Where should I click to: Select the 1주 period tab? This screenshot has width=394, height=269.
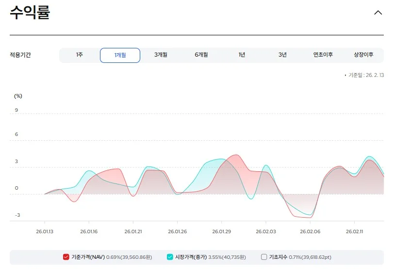(x=80, y=55)
